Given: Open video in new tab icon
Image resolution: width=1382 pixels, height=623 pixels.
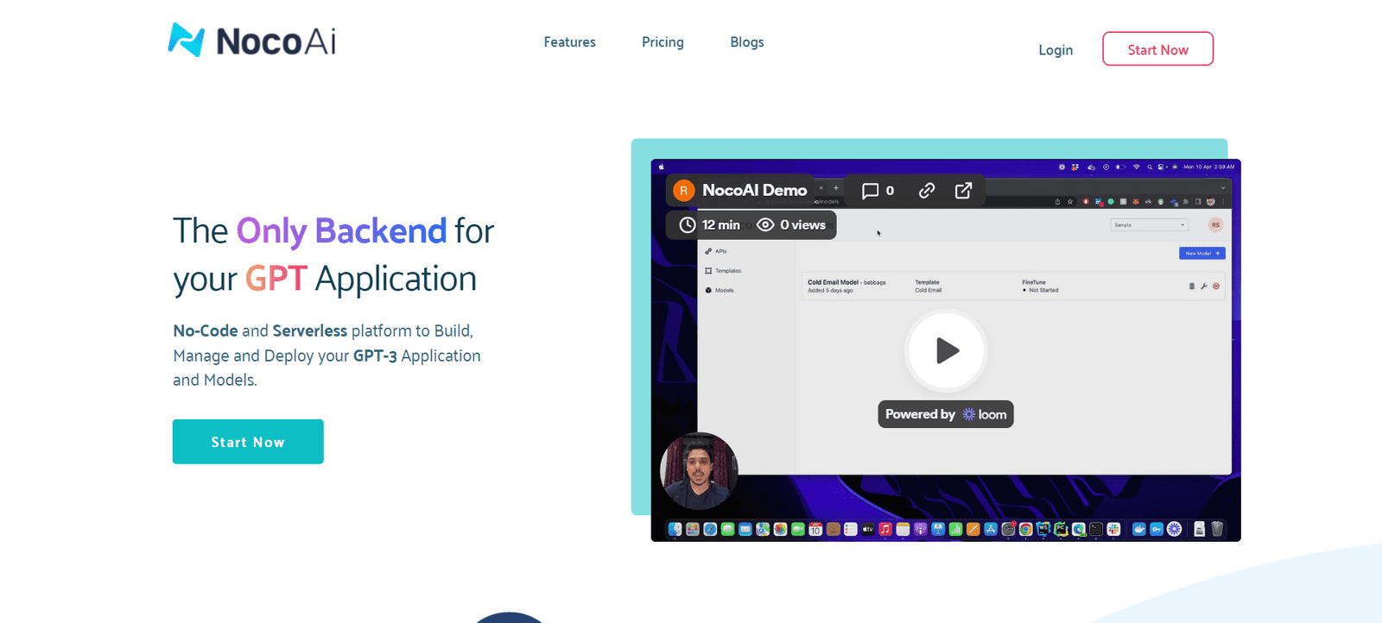Looking at the screenshot, I should pyautogui.click(x=963, y=191).
